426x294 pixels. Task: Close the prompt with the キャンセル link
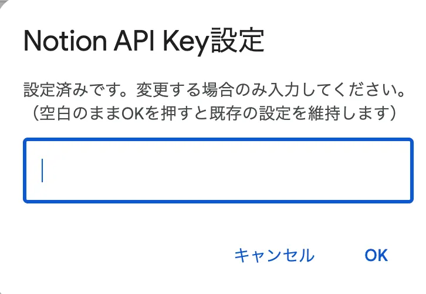(x=274, y=255)
